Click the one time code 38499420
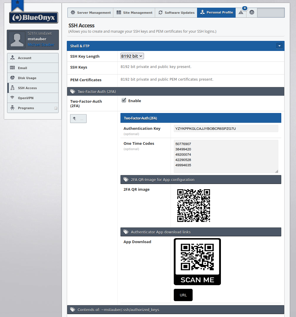This screenshot has width=296, height=317. [183, 149]
